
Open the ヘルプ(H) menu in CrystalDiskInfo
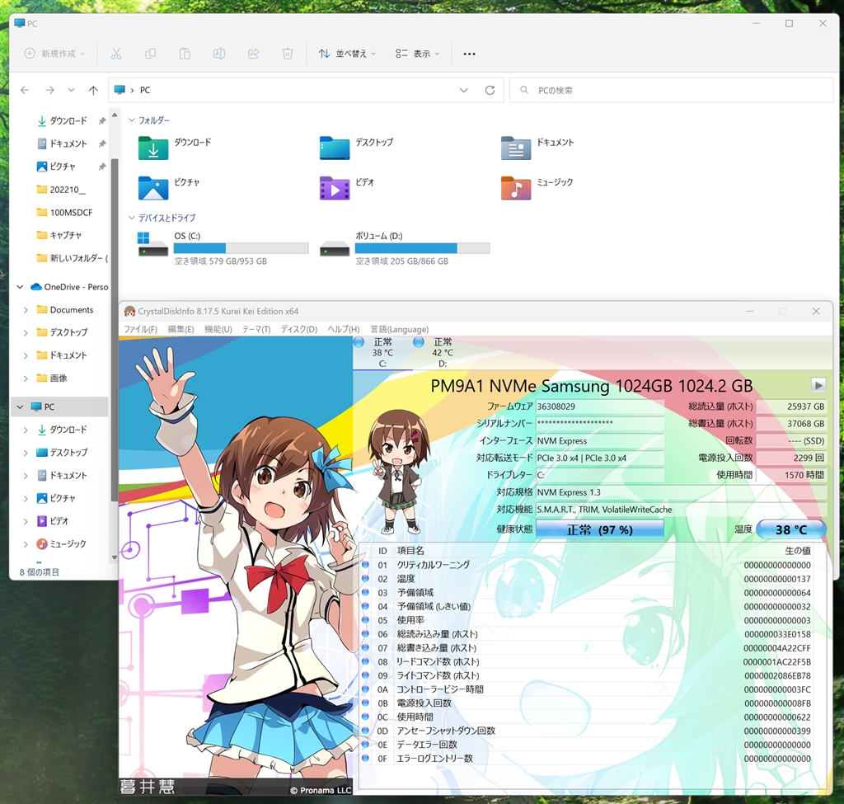[x=344, y=329]
